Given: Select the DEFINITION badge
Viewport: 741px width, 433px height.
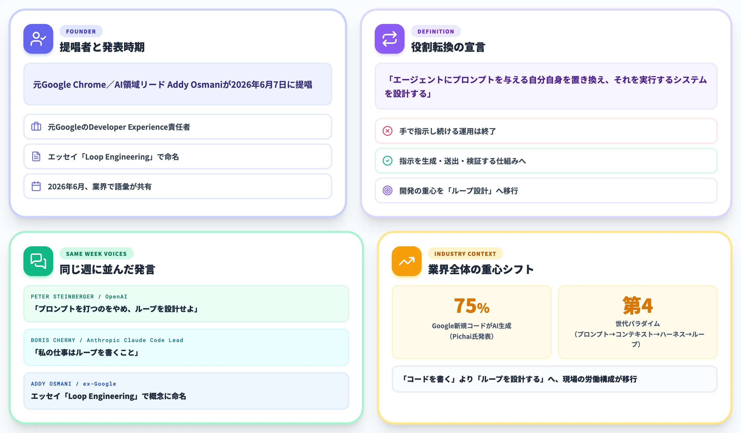Looking at the screenshot, I should (x=435, y=31).
